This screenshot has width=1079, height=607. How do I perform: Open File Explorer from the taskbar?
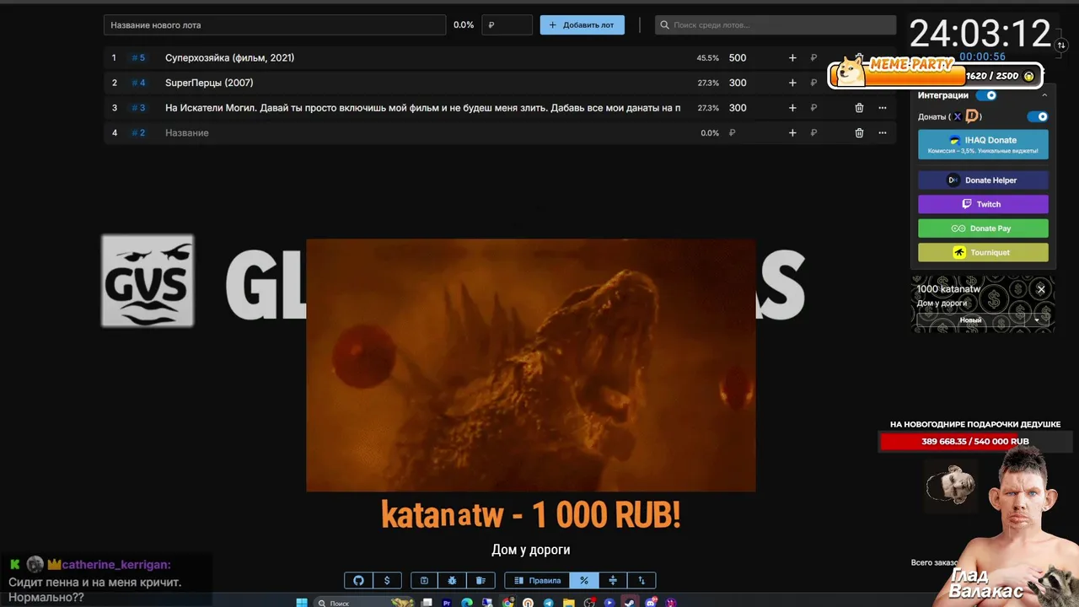tap(569, 603)
